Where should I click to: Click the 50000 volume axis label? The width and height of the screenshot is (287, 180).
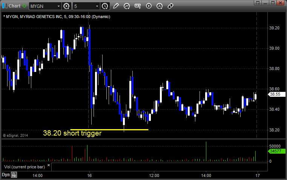click(x=275, y=146)
